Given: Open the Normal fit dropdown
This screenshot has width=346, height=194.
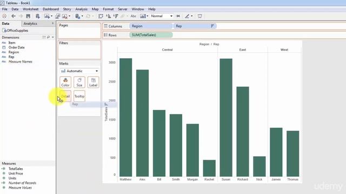Looking at the screenshot, I should point(162,16).
